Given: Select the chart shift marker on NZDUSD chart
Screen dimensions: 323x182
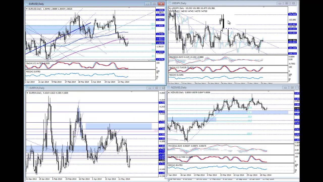Looking at the screenshot, I should click(268, 91).
